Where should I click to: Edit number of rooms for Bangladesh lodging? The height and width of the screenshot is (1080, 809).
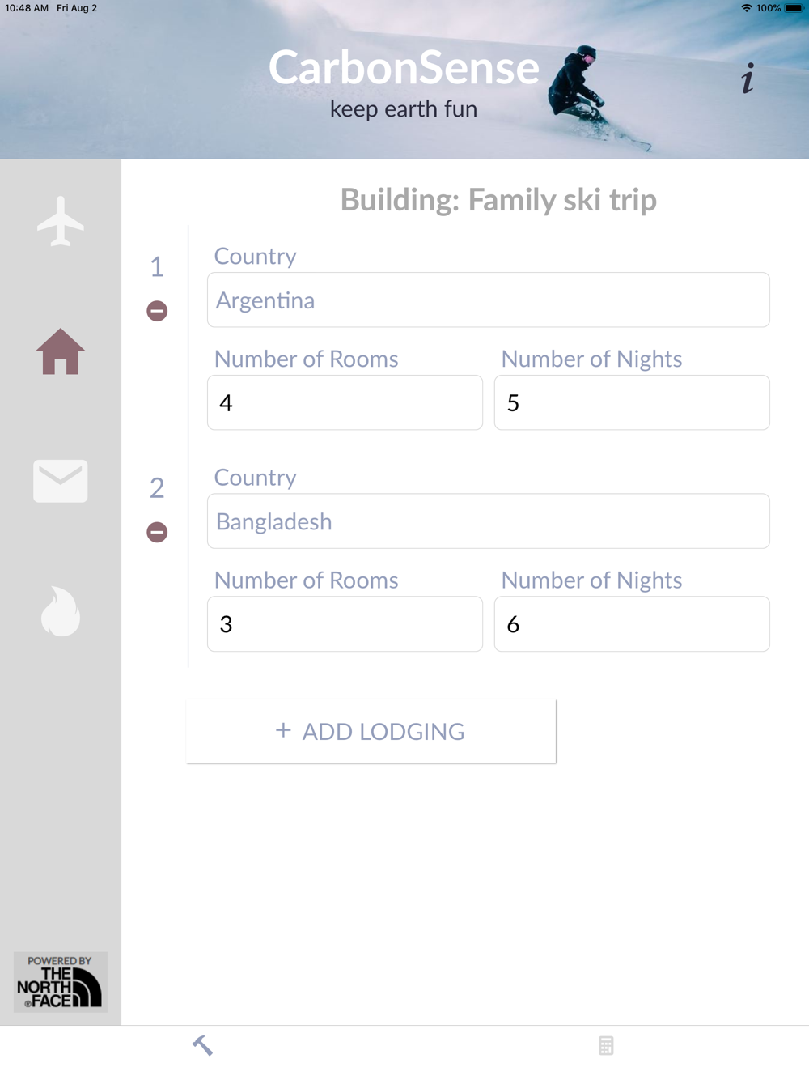click(345, 624)
